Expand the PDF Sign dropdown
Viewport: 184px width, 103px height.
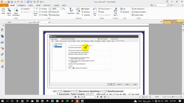click(117, 15)
